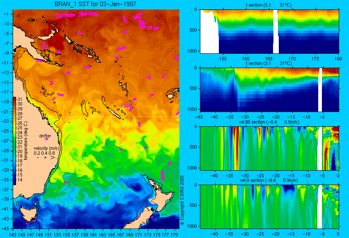Click longitude label 179 on map axis
This screenshot has height=238, width=349.
point(174,235)
